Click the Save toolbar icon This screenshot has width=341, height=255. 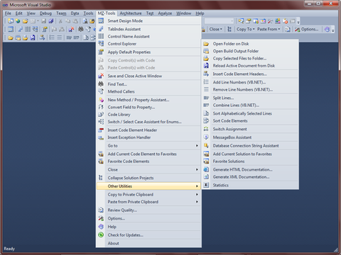click(x=44, y=21)
